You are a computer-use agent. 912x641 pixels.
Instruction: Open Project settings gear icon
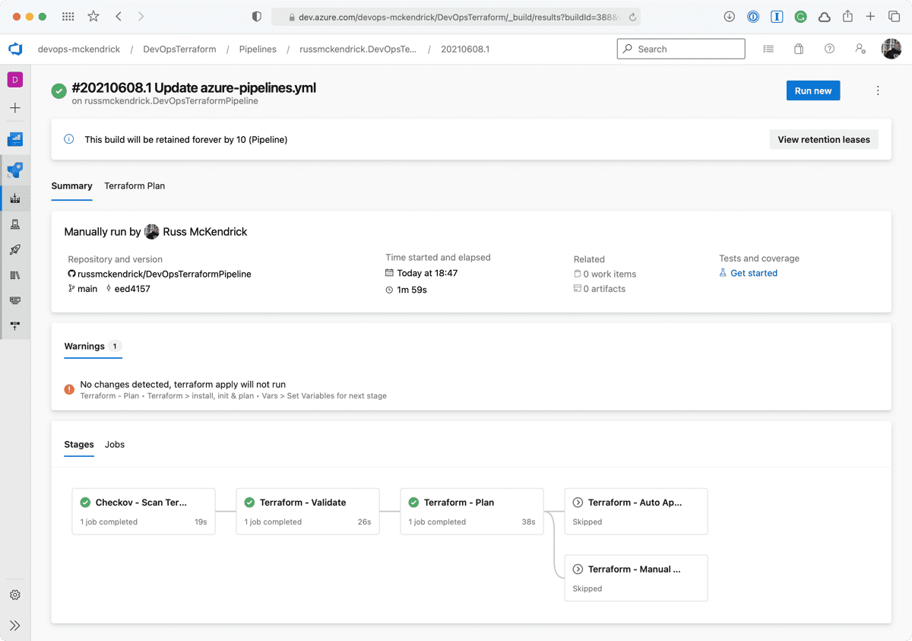pyautogui.click(x=15, y=595)
